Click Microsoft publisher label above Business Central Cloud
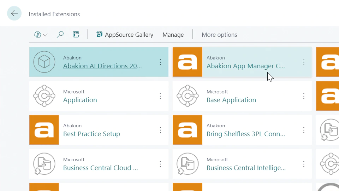 point(74,160)
